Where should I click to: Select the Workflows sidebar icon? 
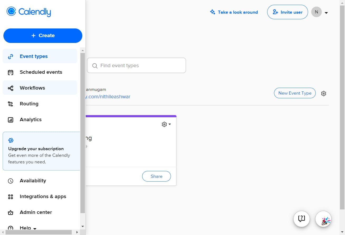click(x=10, y=88)
